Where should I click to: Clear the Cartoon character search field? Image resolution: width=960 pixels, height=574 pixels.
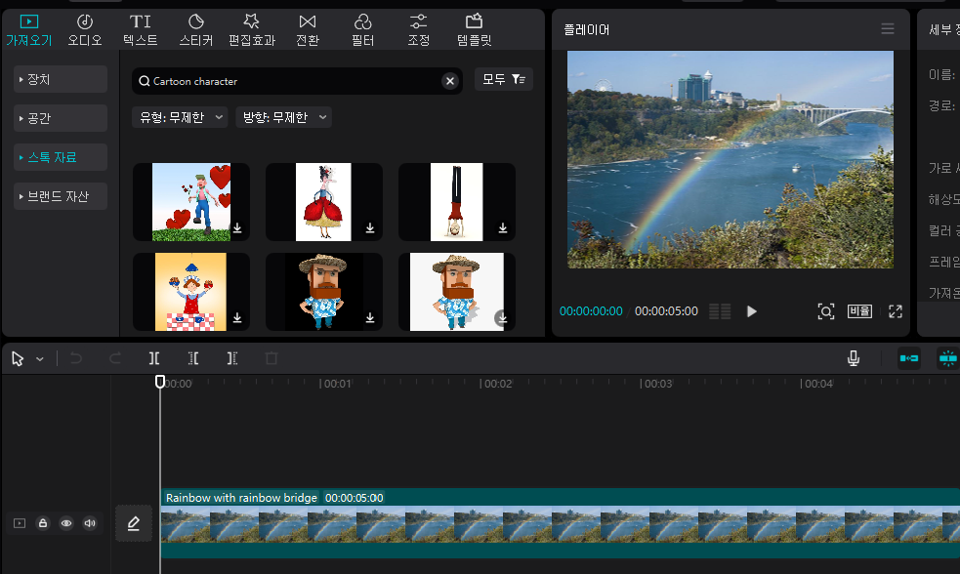click(450, 81)
